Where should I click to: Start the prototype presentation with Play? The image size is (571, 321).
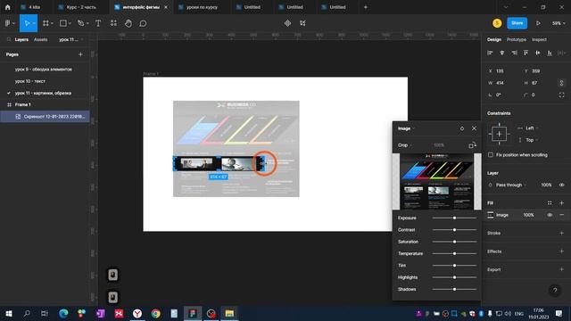tap(538, 23)
